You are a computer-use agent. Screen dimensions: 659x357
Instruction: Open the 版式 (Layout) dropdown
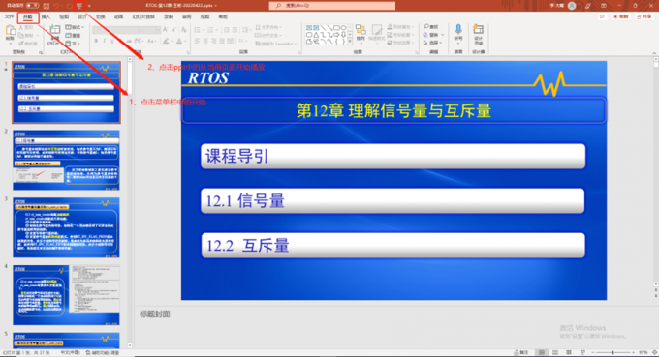[x=75, y=27]
